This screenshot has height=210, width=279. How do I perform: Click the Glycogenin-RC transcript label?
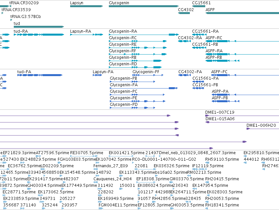(123, 38)
